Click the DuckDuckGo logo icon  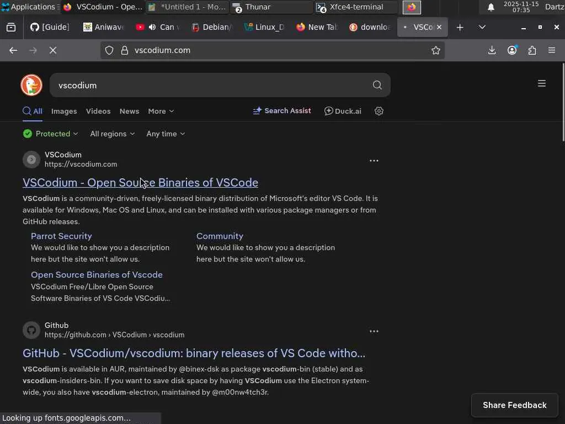31,85
